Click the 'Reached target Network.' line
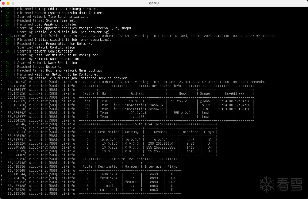Viewport: 308px width, 199px height. (39, 67)
